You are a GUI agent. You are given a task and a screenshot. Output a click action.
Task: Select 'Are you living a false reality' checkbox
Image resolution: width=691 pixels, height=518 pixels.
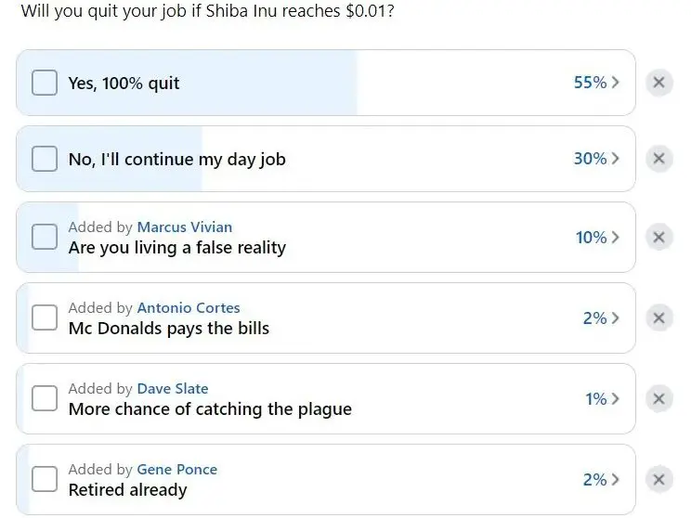[x=45, y=237]
